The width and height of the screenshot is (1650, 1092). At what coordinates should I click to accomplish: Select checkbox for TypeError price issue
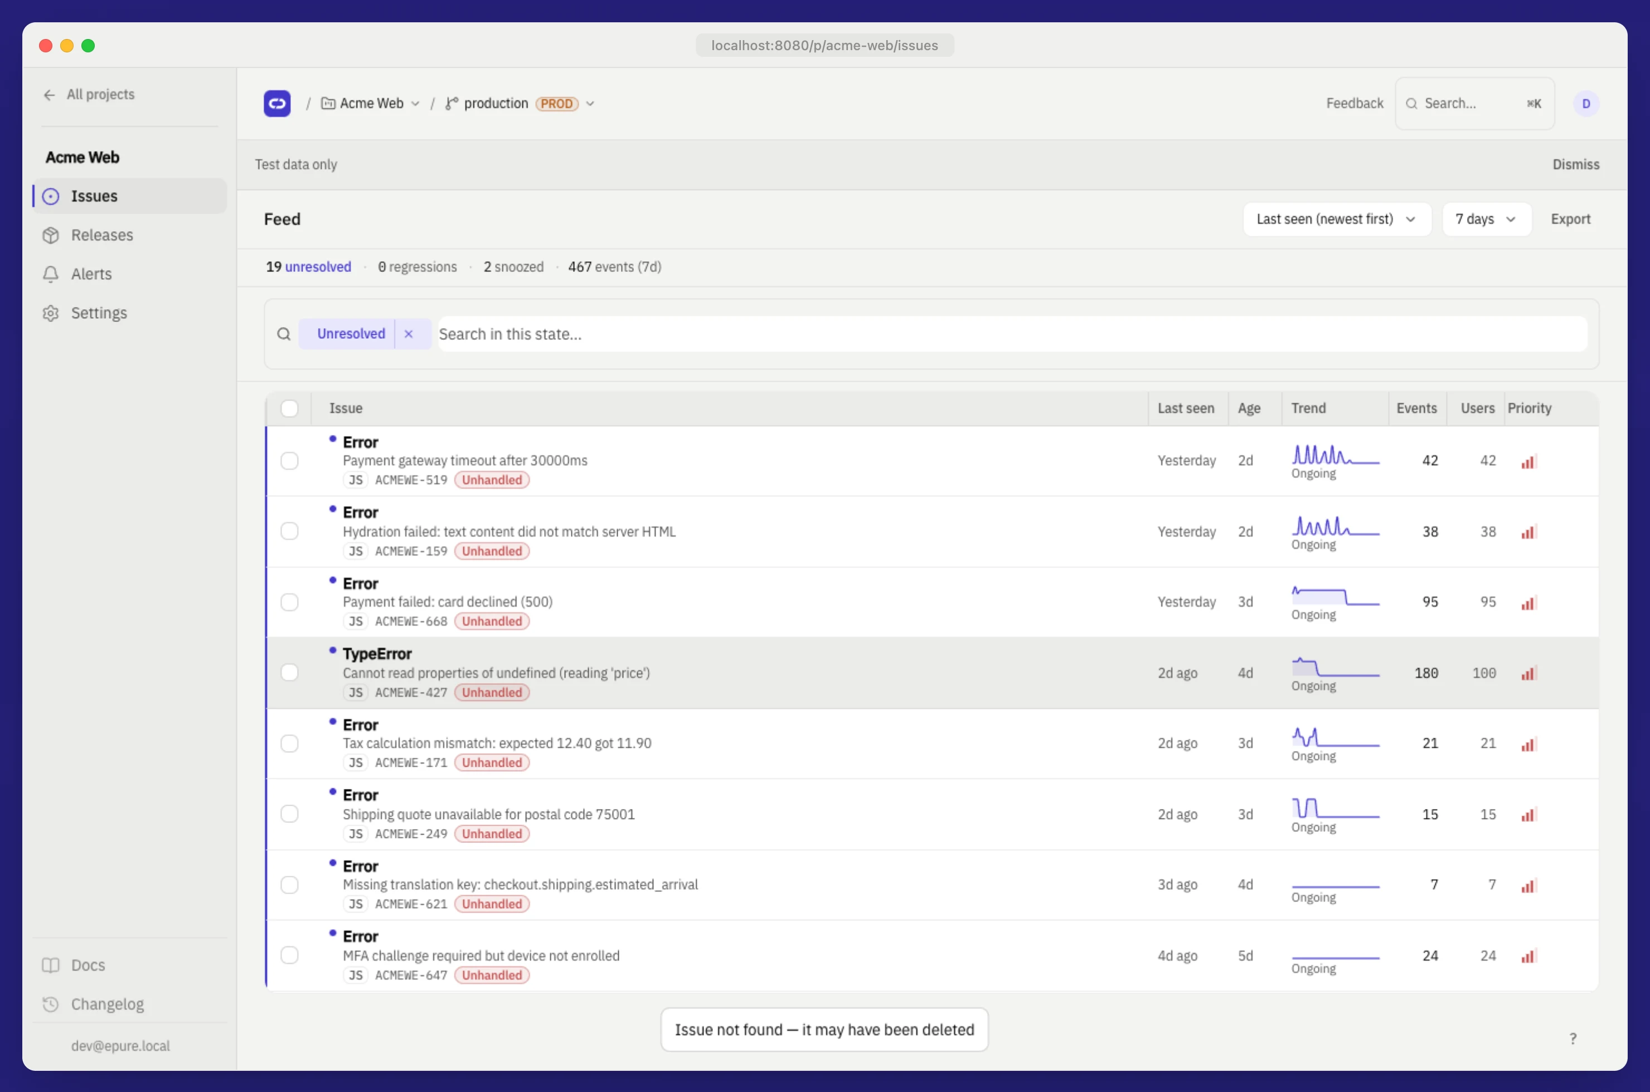[x=289, y=673]
